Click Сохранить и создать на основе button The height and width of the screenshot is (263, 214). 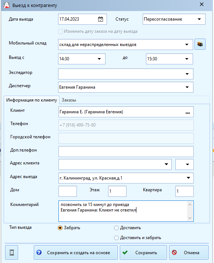76,252
